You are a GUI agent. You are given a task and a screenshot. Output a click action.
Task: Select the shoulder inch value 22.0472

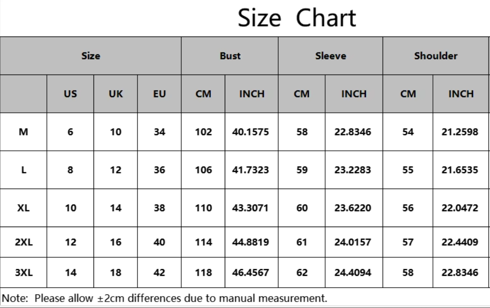[x=461, y=208]
